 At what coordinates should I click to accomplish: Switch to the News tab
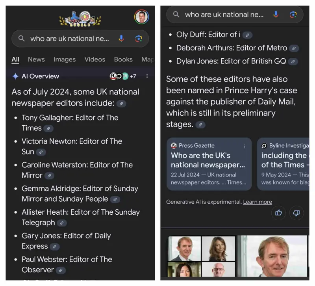pyautogui.click(x=36, y=59)
